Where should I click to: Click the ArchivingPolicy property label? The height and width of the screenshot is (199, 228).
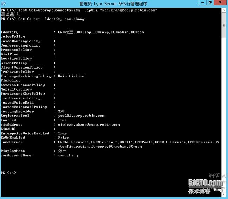click(17, 72)
